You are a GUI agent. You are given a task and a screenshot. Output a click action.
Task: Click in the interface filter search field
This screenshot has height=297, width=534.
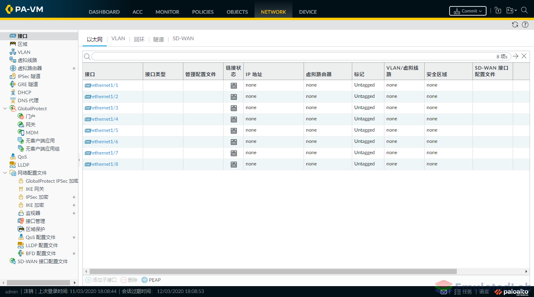click(301, 56)
